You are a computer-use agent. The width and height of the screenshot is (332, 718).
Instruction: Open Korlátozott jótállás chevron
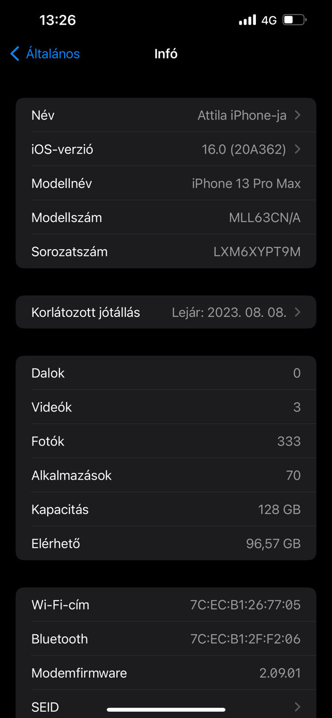pyautogui.click(x=297, y=312)
